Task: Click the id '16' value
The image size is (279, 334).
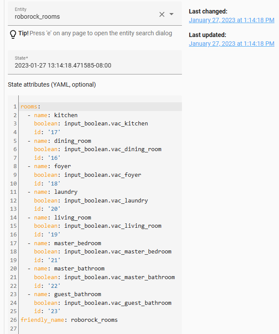Action: [54, 158]
